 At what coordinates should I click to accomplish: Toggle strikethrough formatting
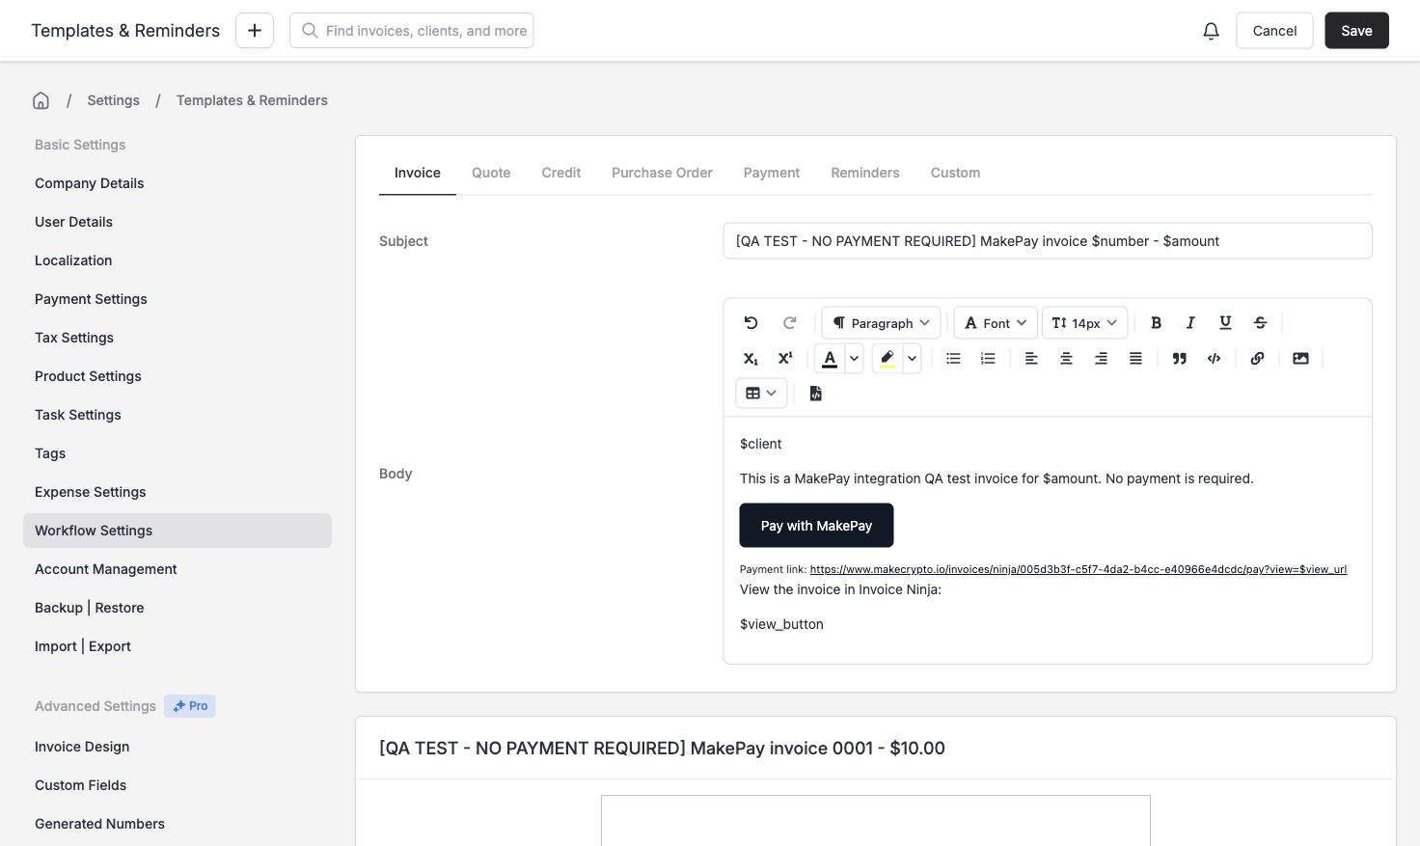click(x=1260, y=323)
